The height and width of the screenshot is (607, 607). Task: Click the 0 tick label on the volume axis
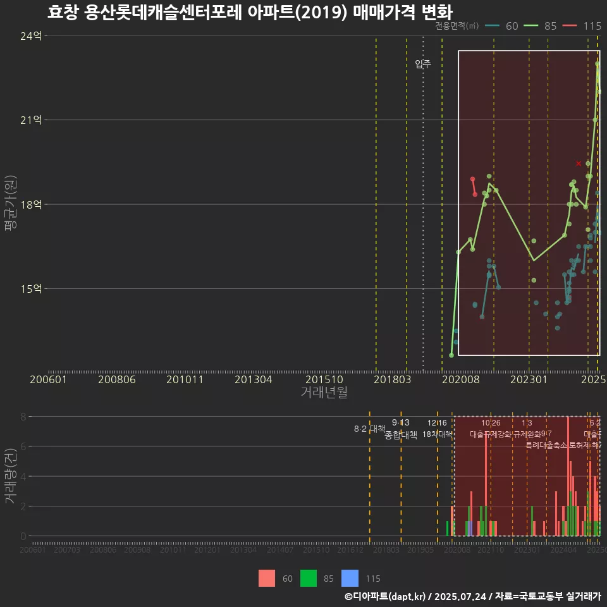(23, 536)
